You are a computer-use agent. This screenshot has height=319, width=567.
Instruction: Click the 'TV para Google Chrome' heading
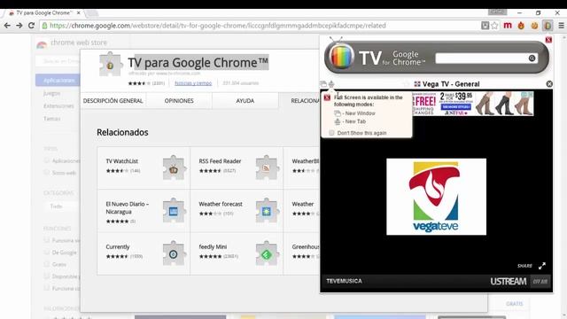pyautogui.click(x=198, y=62)
